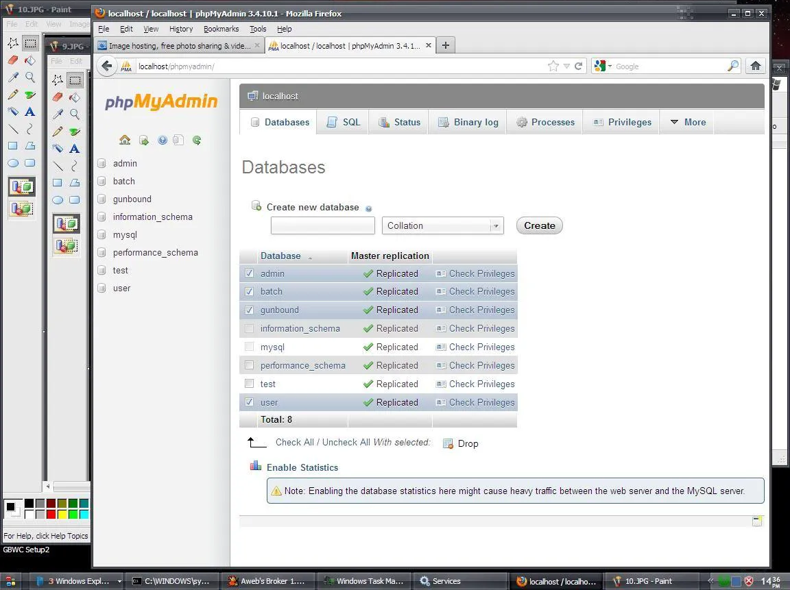Open the Binary log tab

(468, 122)
